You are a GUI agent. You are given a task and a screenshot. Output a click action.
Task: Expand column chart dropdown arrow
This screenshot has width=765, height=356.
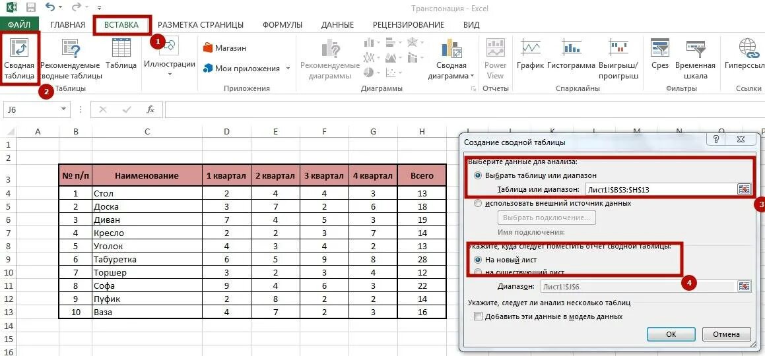coord(379,44)
